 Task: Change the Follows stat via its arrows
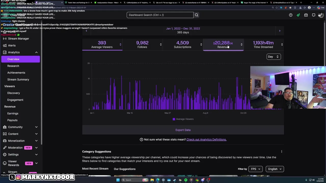[161, 45]
